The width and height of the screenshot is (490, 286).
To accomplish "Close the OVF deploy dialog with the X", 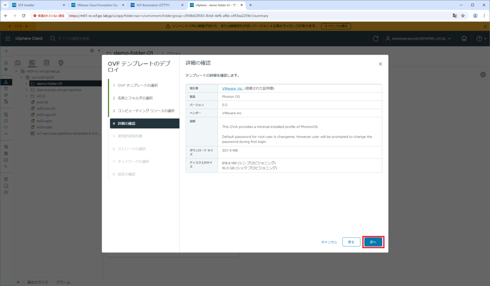I will [380, 64].
